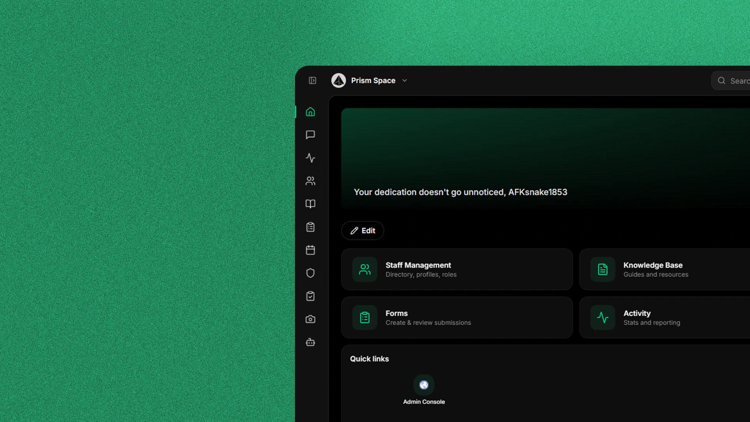This screenshot has height=422, width=750.
Task: Open the chat messages icon
Action: tap(310, 135)
